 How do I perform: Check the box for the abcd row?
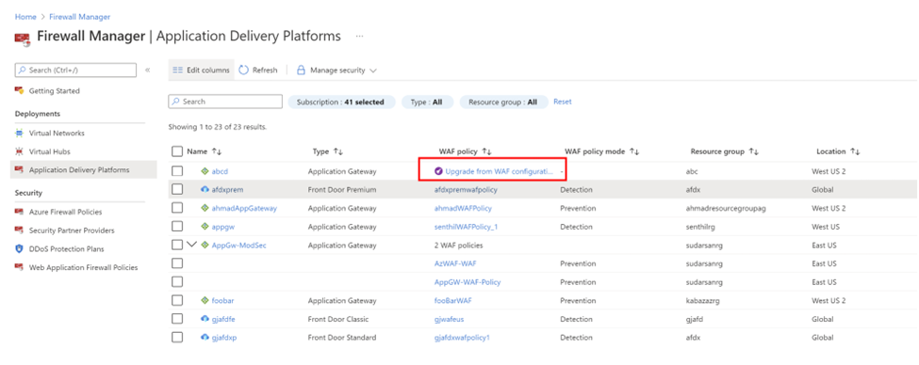[177, 171]
